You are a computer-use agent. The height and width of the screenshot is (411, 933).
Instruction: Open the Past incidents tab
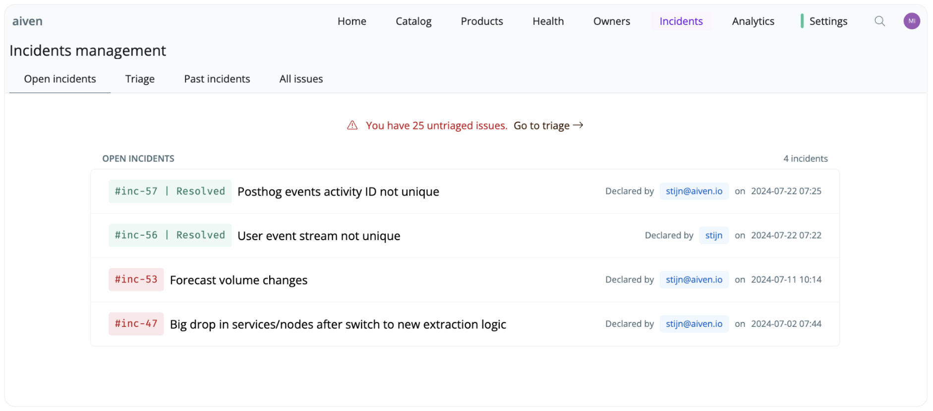click(x=217, y=79)
